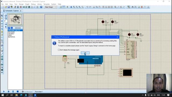Click the Rotate Clockwise icon
The height and width of the screenshot is (97, 172).
[x=6, y=16]
